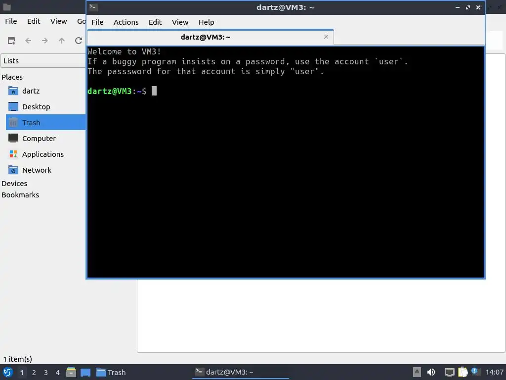Select the dartz@VM3 terminal tab
506x380 pixels.
tap(210, 37)
